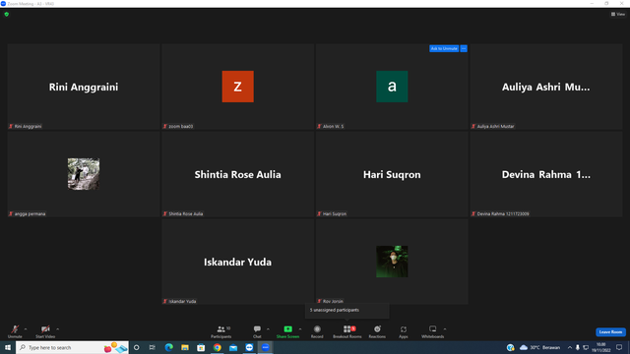Open Mail app from taskbar
The image size is (630, 354).
233,347
